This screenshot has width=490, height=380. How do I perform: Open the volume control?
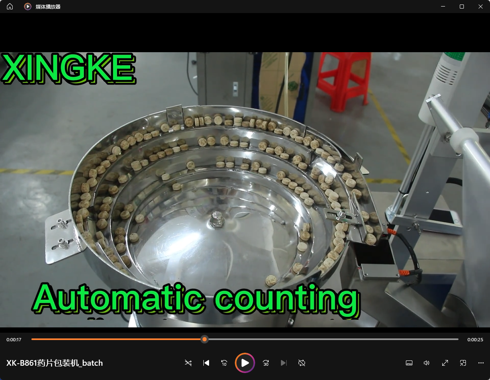tap(426, 363)
